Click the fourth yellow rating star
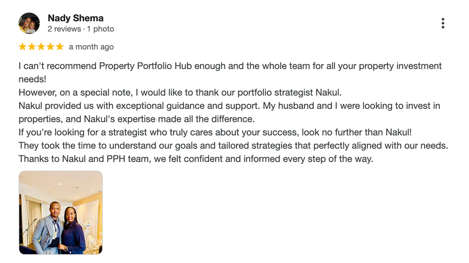Screen dimensions: 469x263 pyautogui.click(x=50, y=47)
